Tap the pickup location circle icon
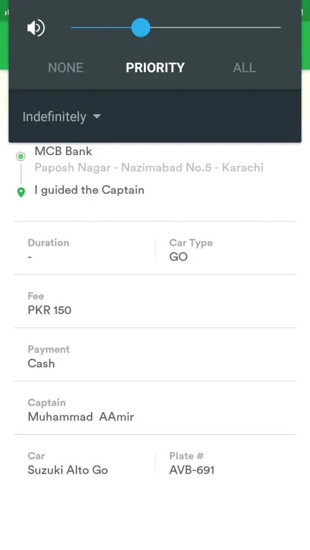 click(21, 156)
